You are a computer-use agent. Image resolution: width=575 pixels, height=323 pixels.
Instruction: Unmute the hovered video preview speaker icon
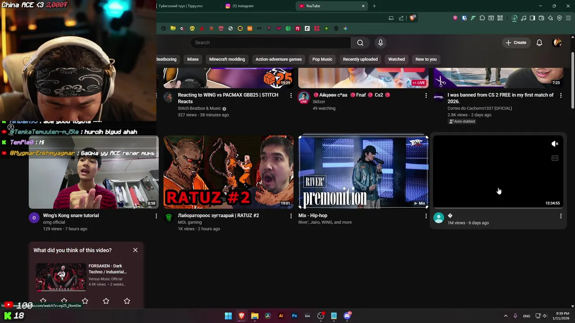(x=555, y=144)
